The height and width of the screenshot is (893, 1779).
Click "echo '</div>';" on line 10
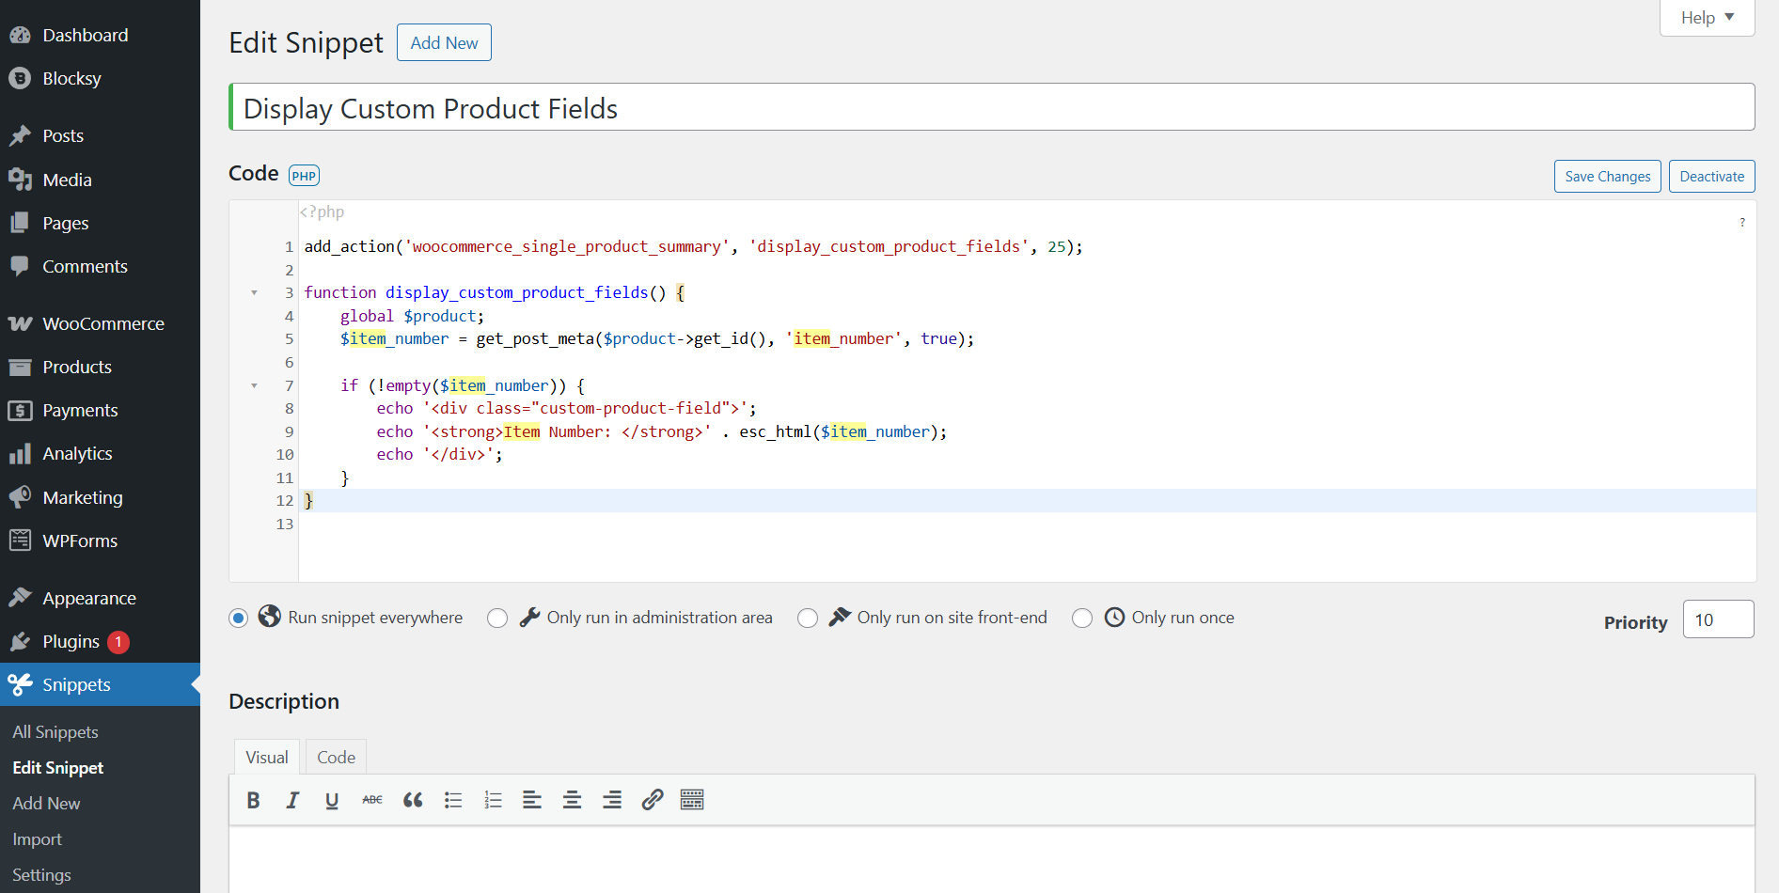tap(439, 454)
